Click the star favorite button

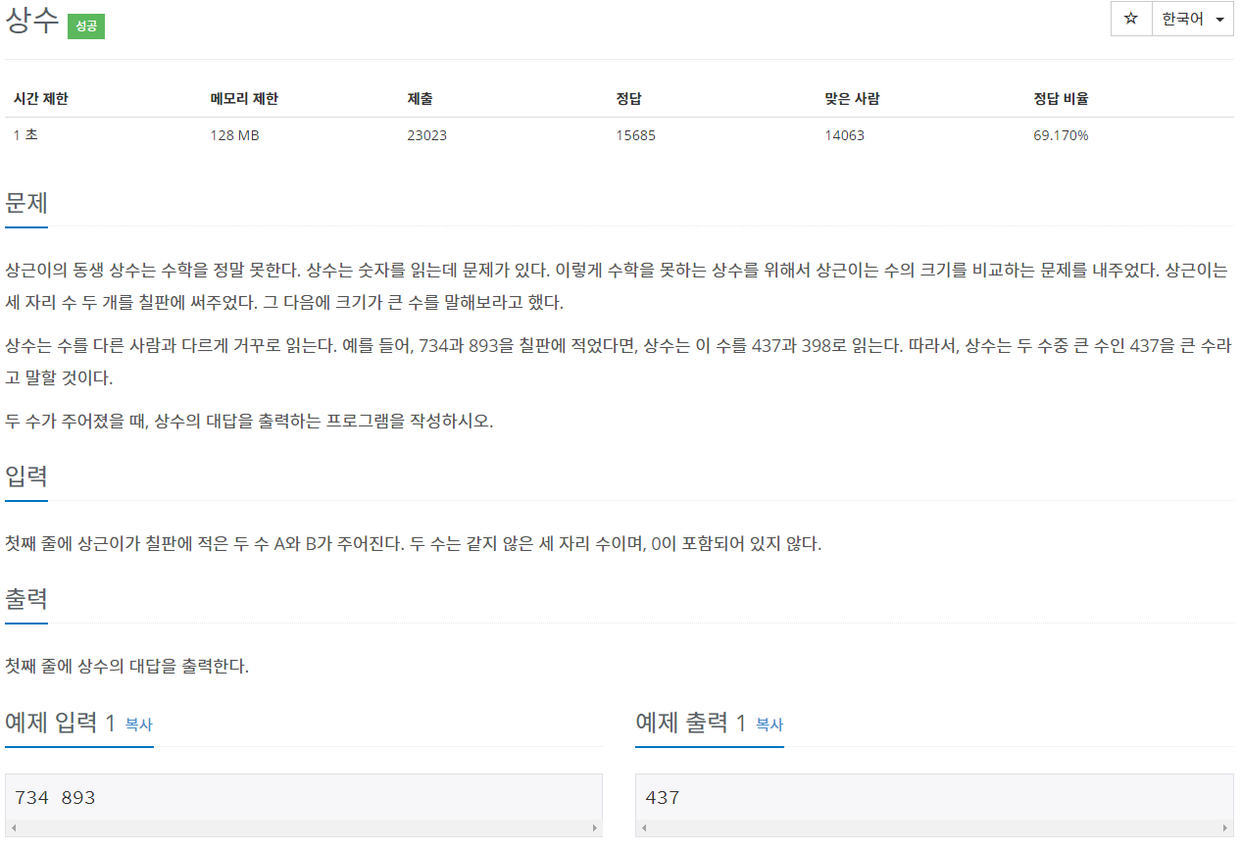coord(1131,19)
